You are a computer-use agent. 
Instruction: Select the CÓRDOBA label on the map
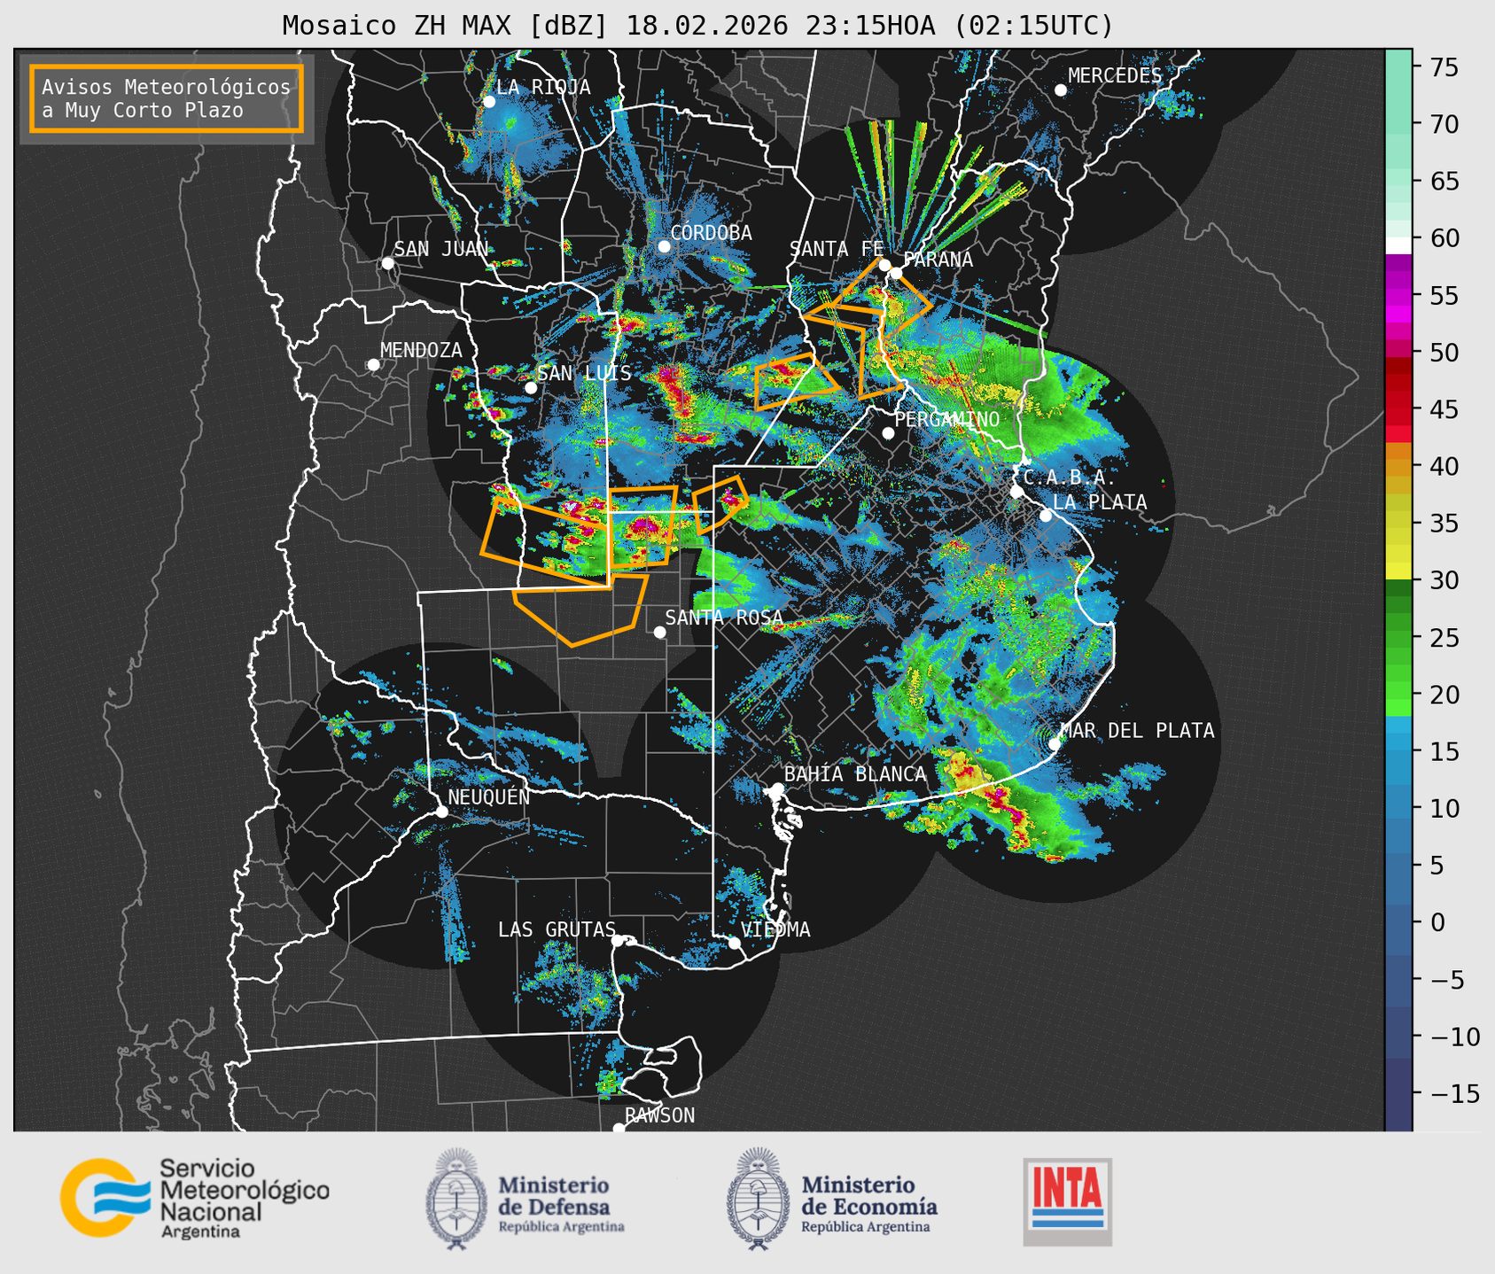[x=712, y=233]
